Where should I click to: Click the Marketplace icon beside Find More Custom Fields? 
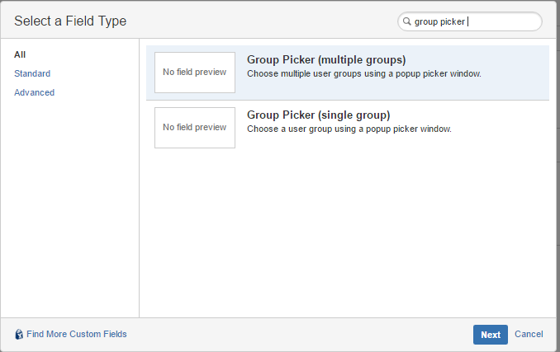click(19, 334)
